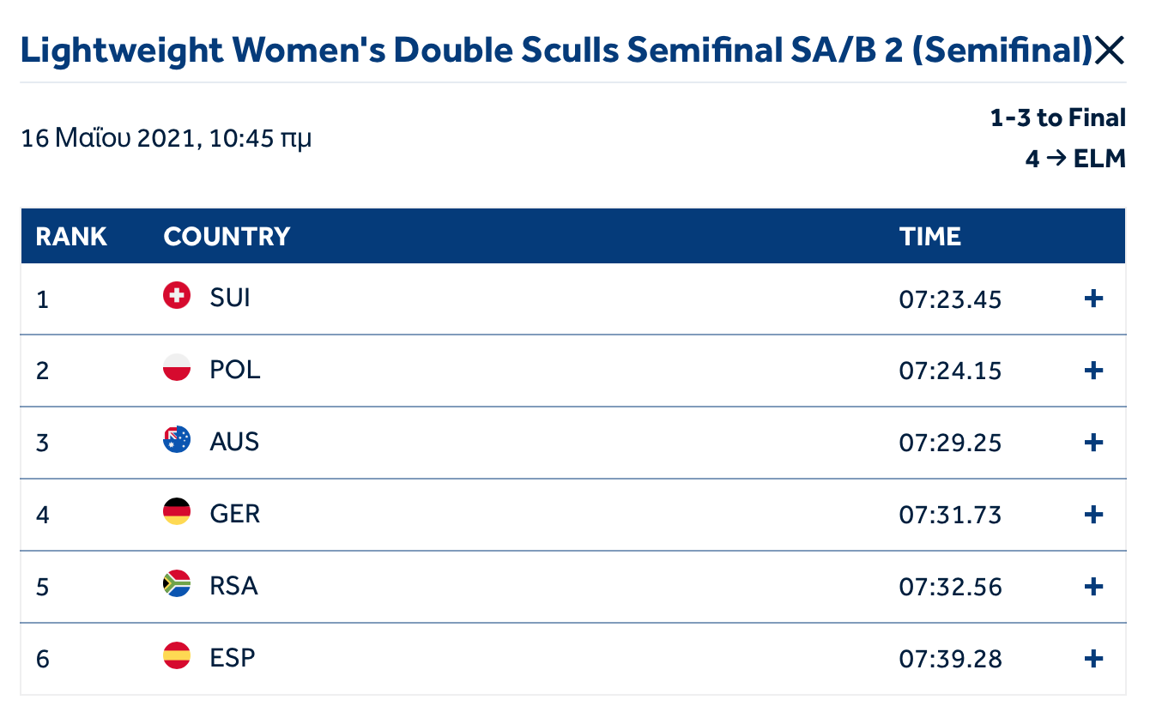1150x712 pixels.
Task: Expand AUS row details with plus
Action: point(1093,443)
